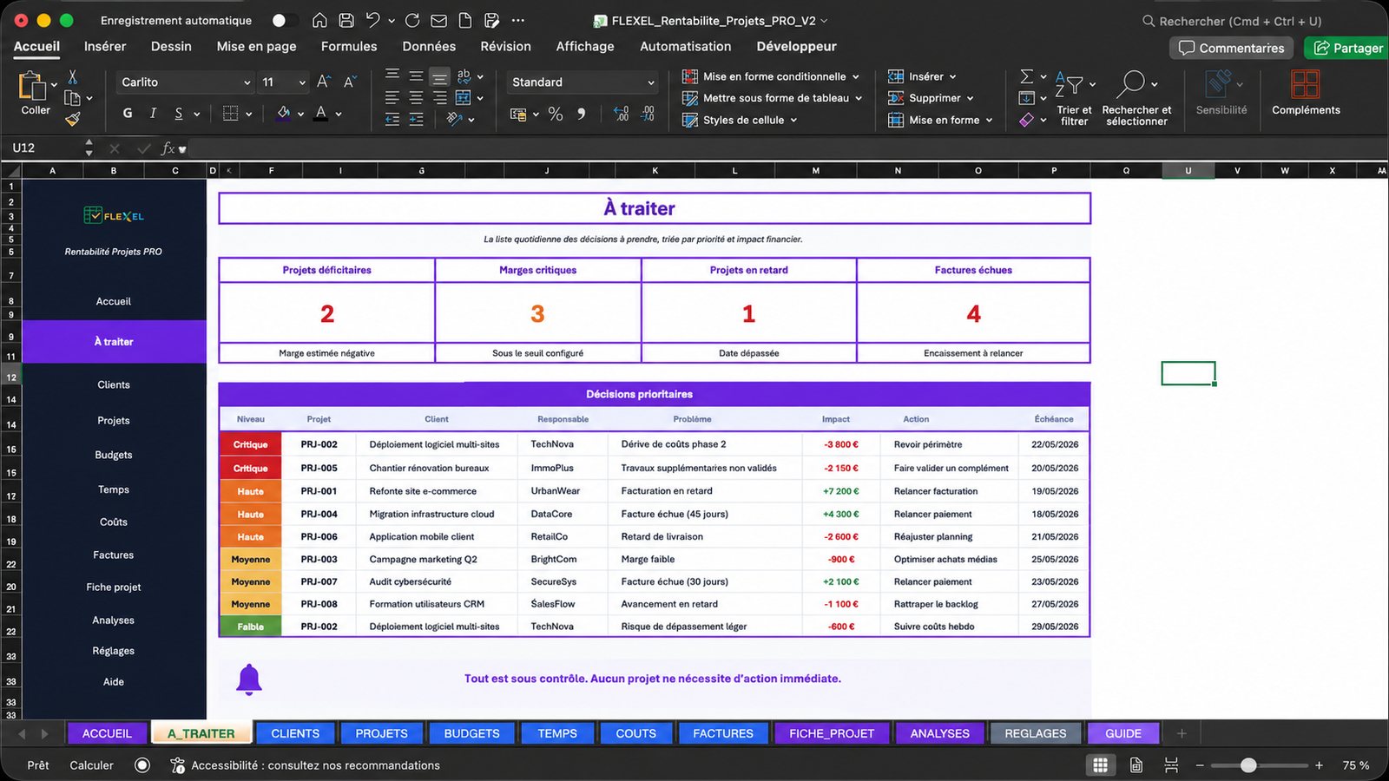Viewport: 1389px width, 781px height.
Task: Click the purple bell notification icon
Action: coord(249,679)
